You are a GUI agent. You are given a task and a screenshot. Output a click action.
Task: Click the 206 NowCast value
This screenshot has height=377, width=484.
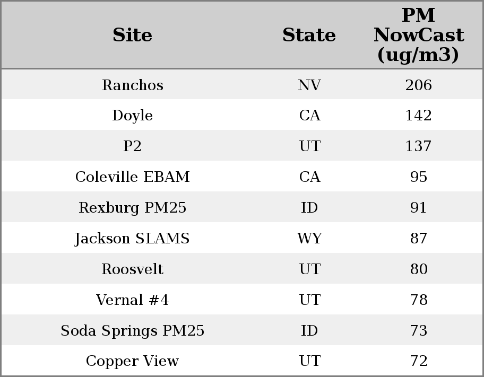418,85
